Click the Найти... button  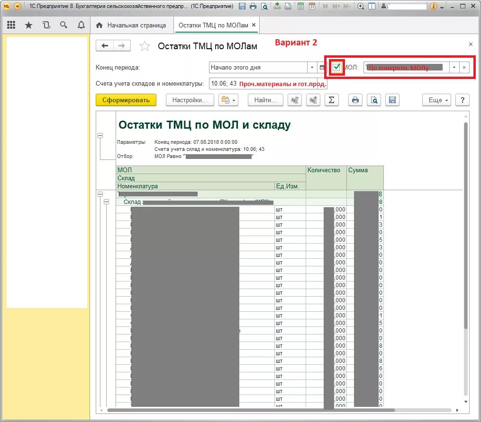tap(265, 100)
